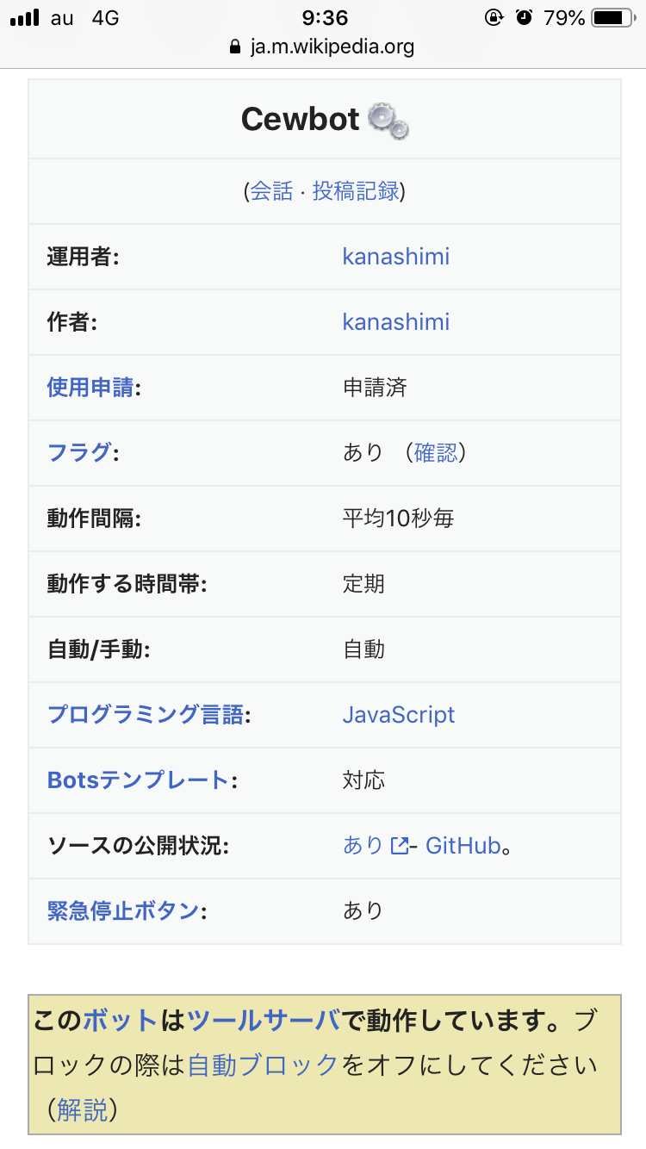Open the 投稿記録 contributions link
Viewport: 646px width, 1149px height.
pos(356,191)
